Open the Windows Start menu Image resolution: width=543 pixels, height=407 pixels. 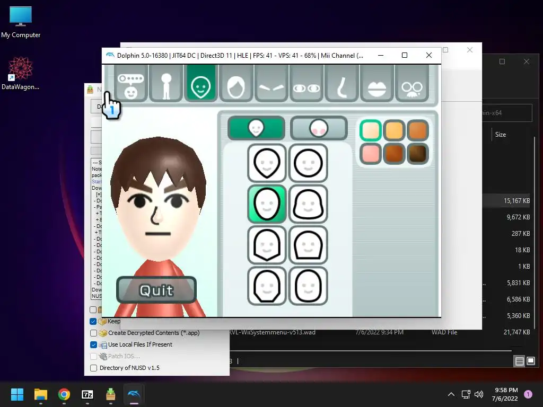click(17, 394)
